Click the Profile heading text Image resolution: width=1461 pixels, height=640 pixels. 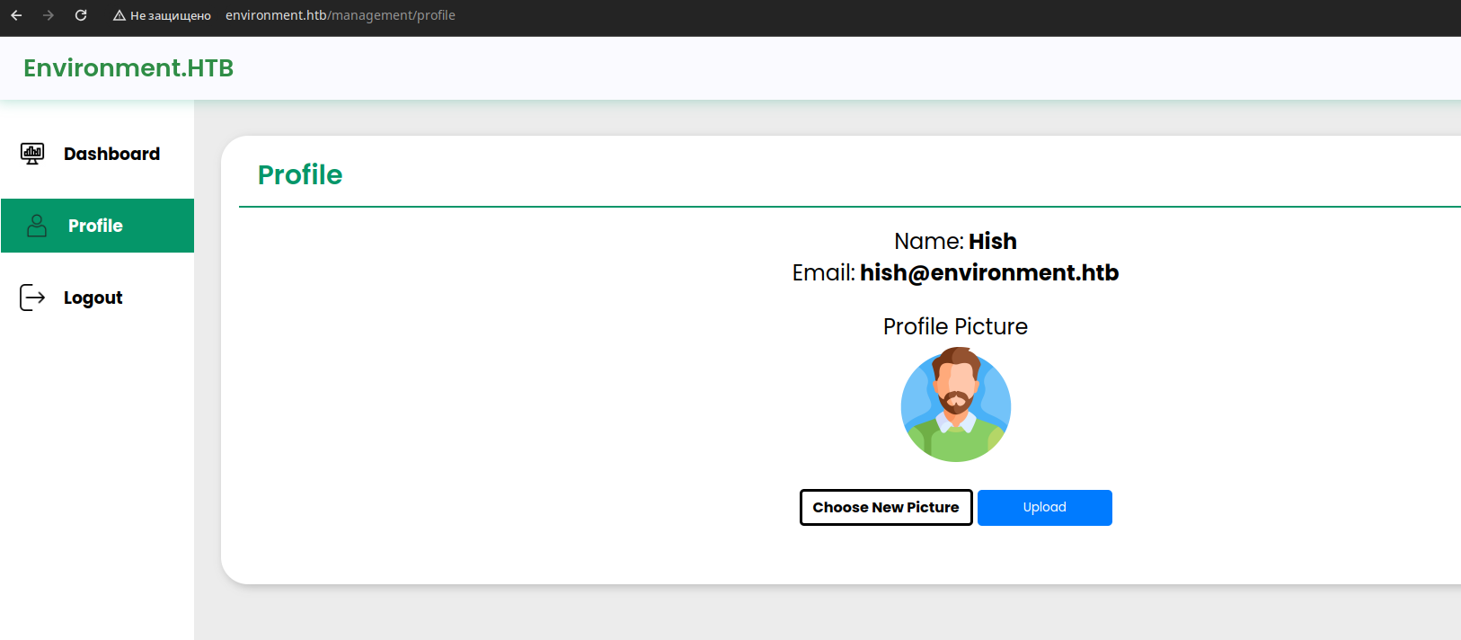[x=300, y=174]
